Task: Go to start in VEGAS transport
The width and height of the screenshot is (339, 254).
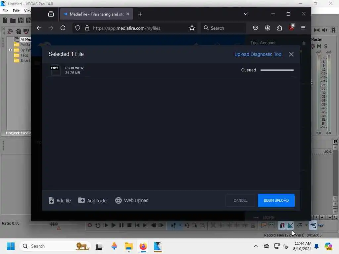Action: coord(137,226)
